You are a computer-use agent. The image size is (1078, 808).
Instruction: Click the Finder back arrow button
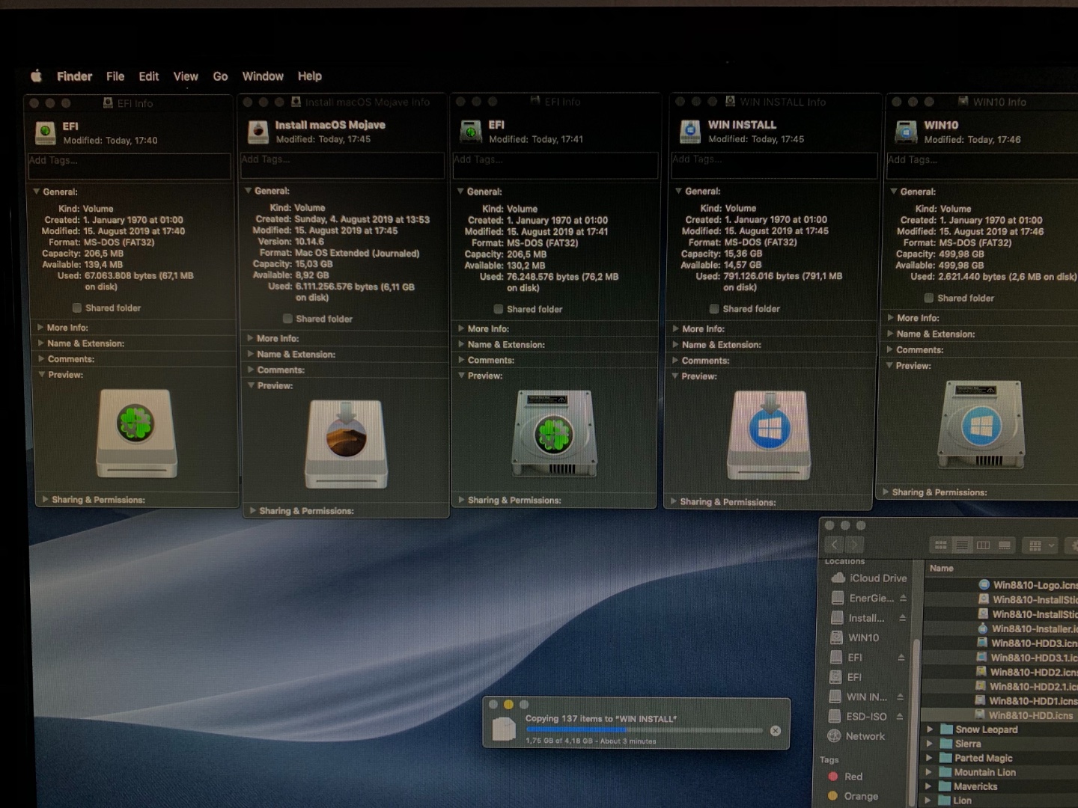pyautogui.click(x=835, y=545)
